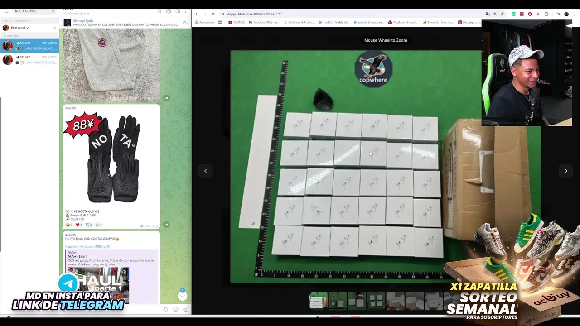The height and width of the screenshot is (326, 580).
Task: Click the search icon in channel header
Action: (x=159, y=11)
